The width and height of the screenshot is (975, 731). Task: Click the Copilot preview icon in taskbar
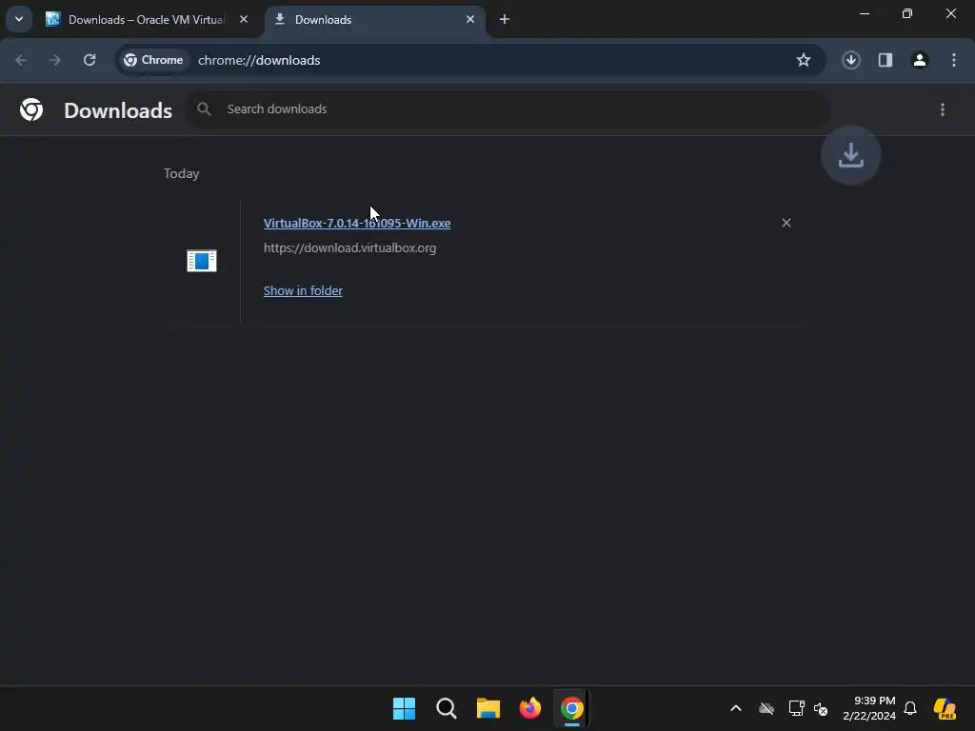coord(945,708)
